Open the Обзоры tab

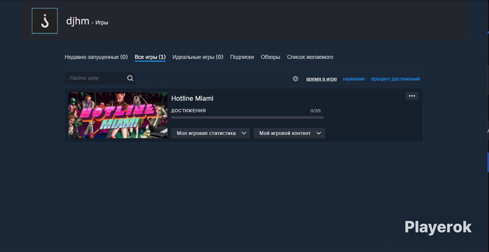click(x=270, y=57)
